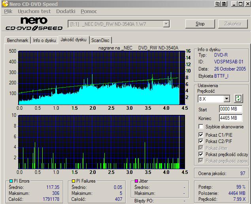
Task: Click PI Failures total 407
Action: click(119, 199)
